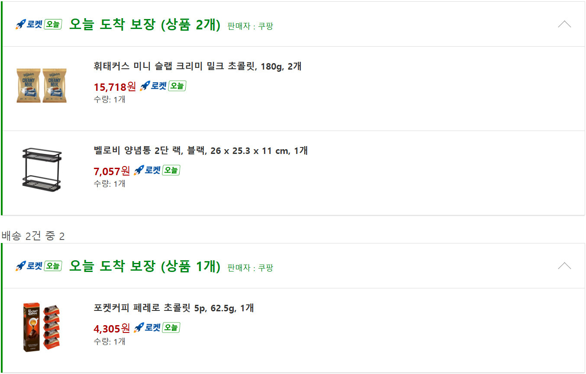Click the 오늘 도착 보장 (상품 2개) heading
Viewport: 586px width, 374px height.
[x=145, y=25]
